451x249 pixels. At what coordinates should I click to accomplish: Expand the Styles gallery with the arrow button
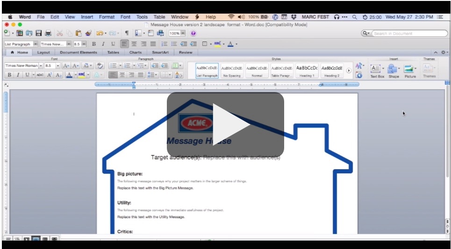point(349,71)
